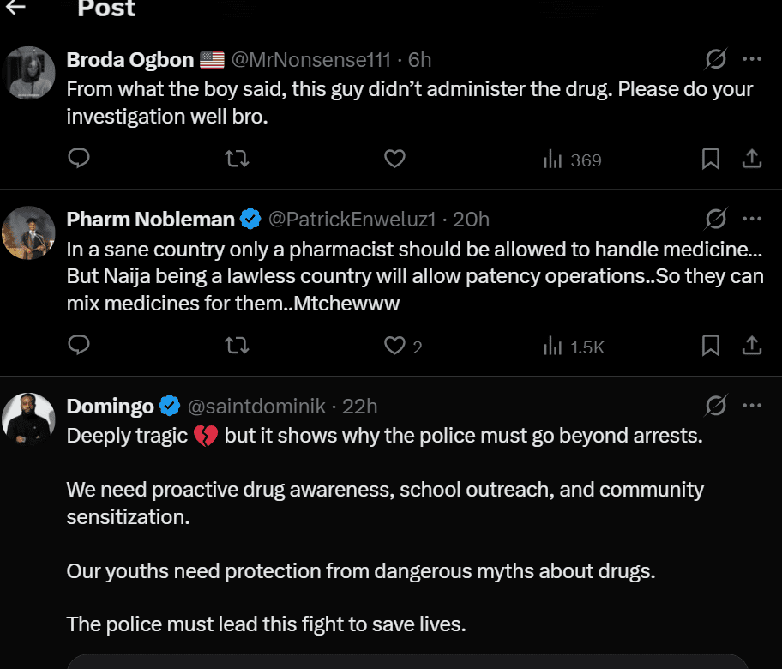782x669 pixels.
Task: Open more options on Broda Ogbon's post
Action: click(x=752, y=59)
